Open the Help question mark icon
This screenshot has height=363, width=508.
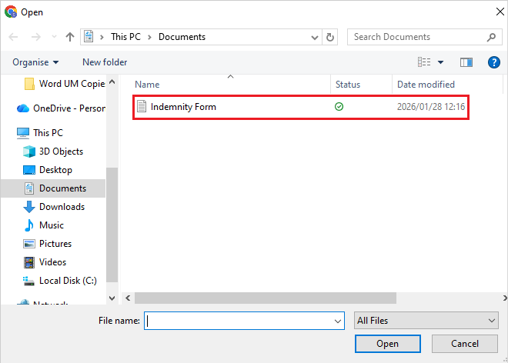click(493, 62)
